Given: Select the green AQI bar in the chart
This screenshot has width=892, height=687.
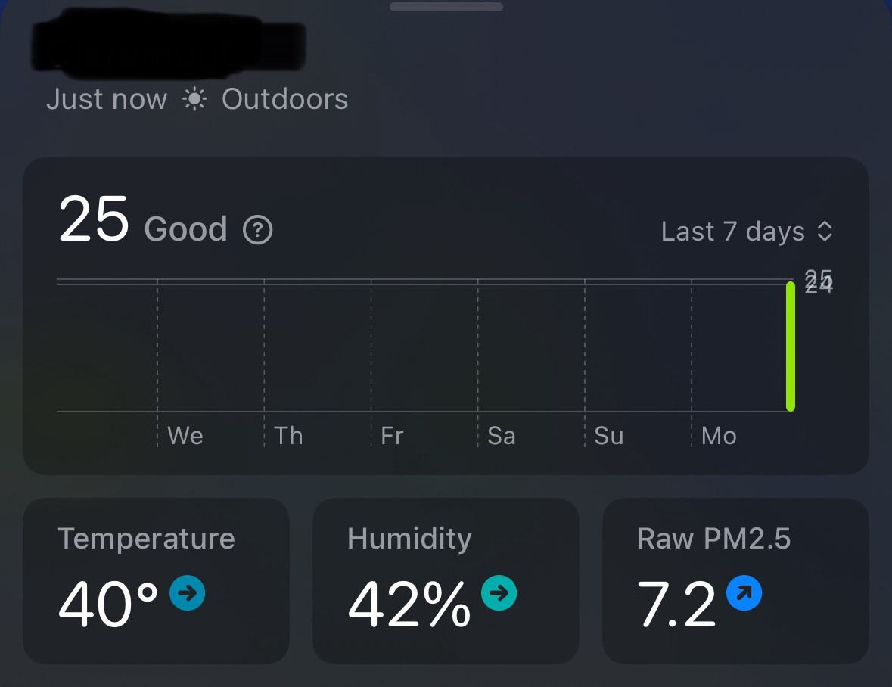Looking at the screenshot, I should [x=791, y=347].
